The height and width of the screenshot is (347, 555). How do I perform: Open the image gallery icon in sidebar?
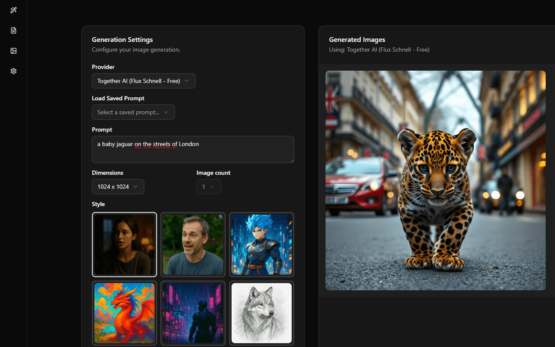point(13,51)
